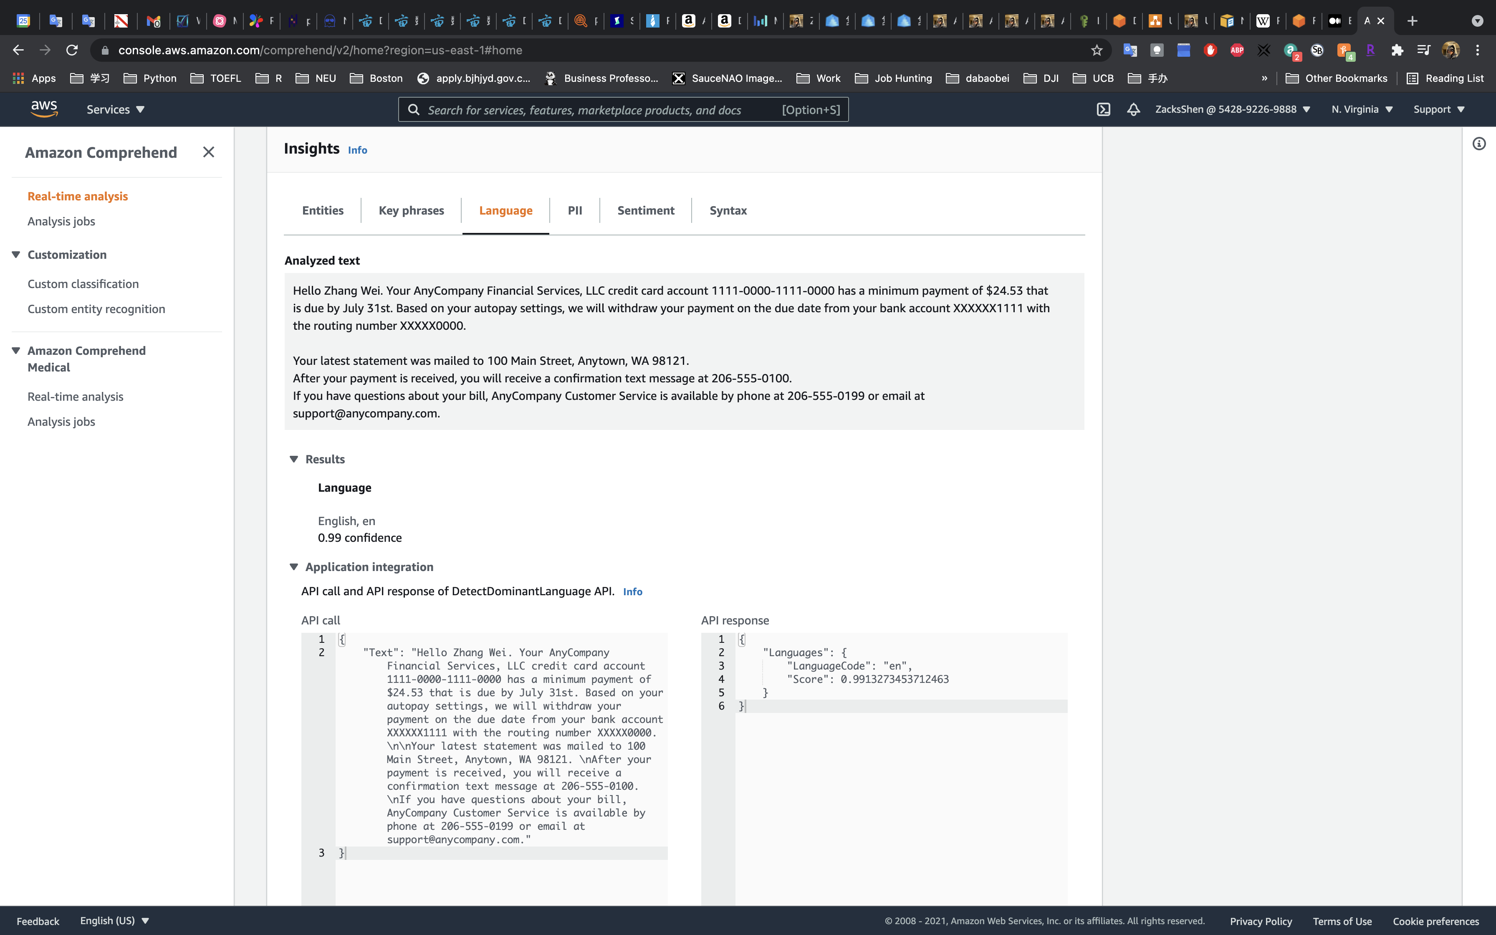Open the info panel circle icon

[1479, 144]
